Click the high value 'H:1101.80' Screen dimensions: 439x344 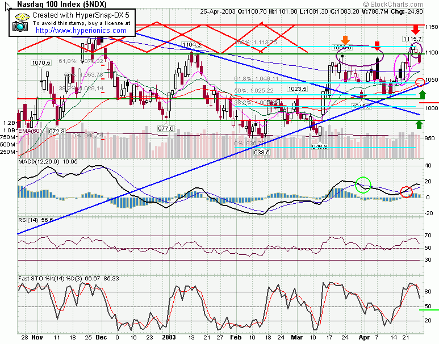(x=283, y=11)
